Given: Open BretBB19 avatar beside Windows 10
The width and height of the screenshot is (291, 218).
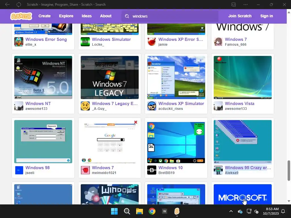Looking at the screenshot, I should 152,170.
